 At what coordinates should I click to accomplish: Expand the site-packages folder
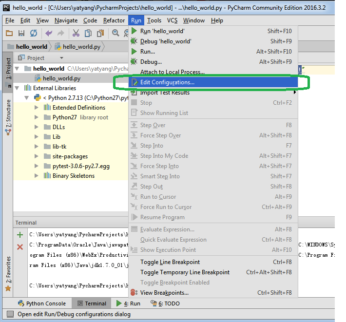point(37,156)
